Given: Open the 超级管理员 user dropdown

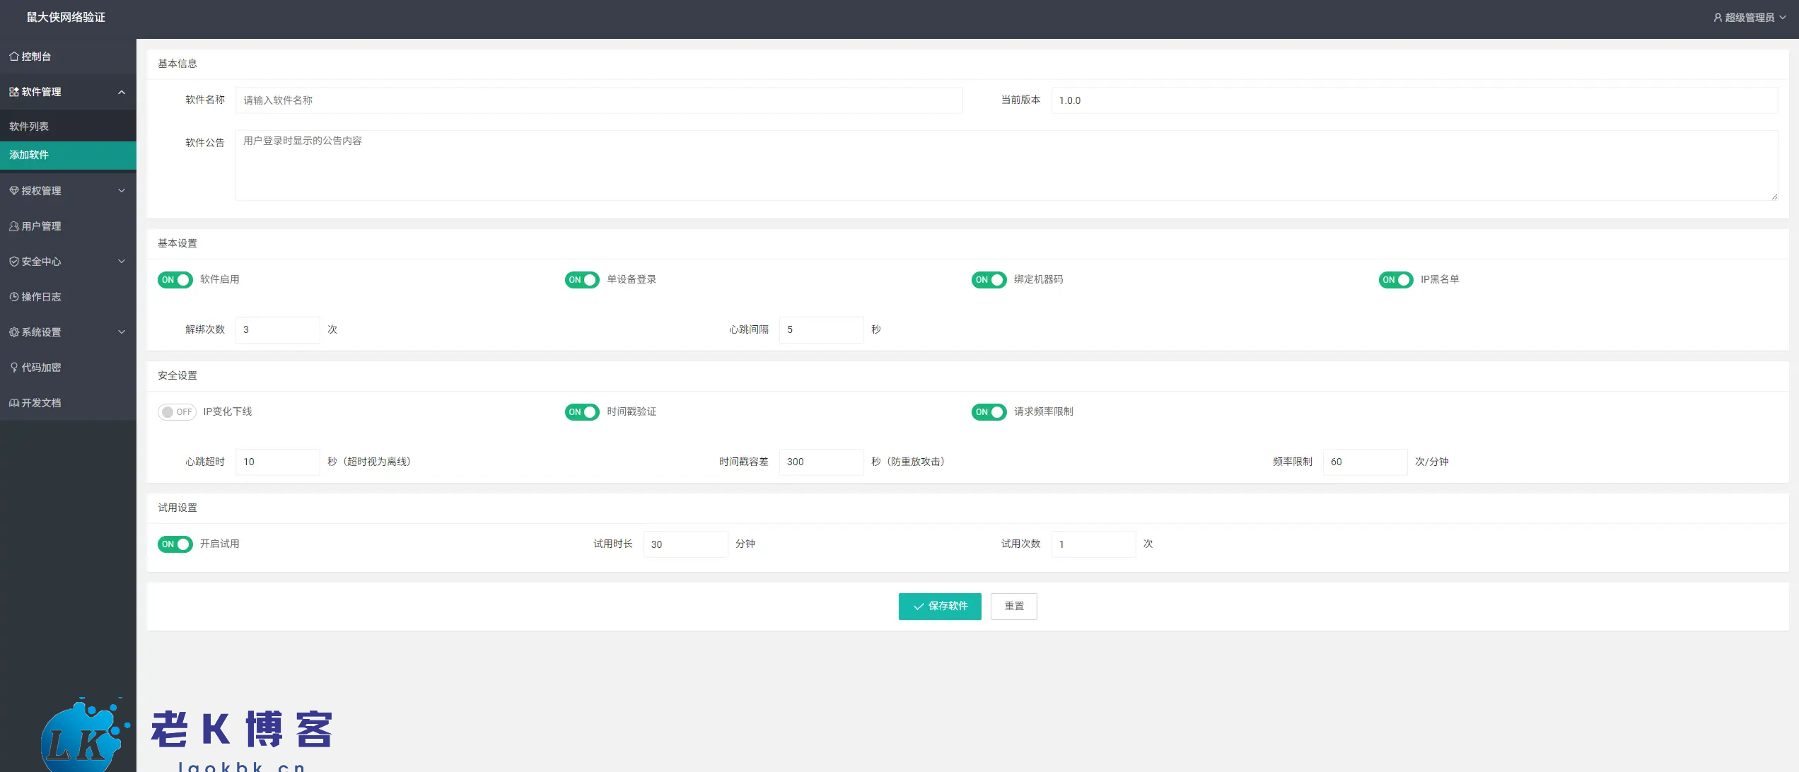Looking at the screenshot, I should coord(1749,18).
